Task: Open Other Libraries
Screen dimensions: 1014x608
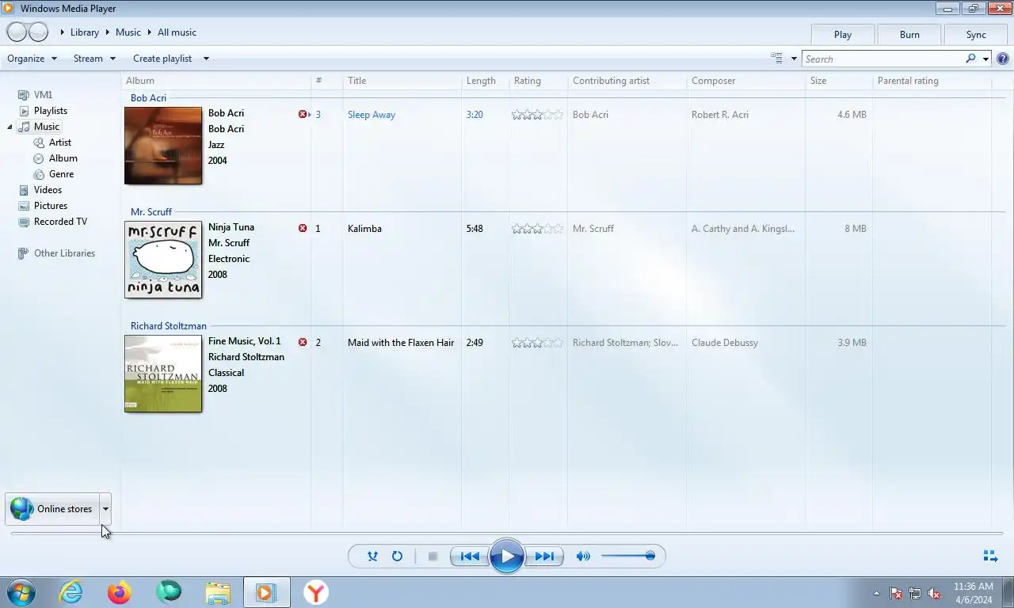Action: tap(64, 253)
